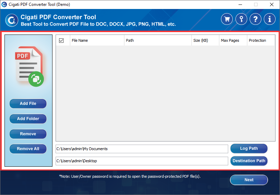Click the Destination Path button
Viewport: 280px width, 195px height.
249,161
